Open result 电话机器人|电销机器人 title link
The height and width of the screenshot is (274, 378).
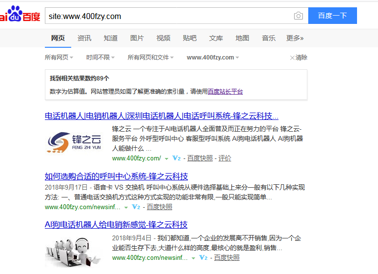pyautogui.click(x=161, y=116)
